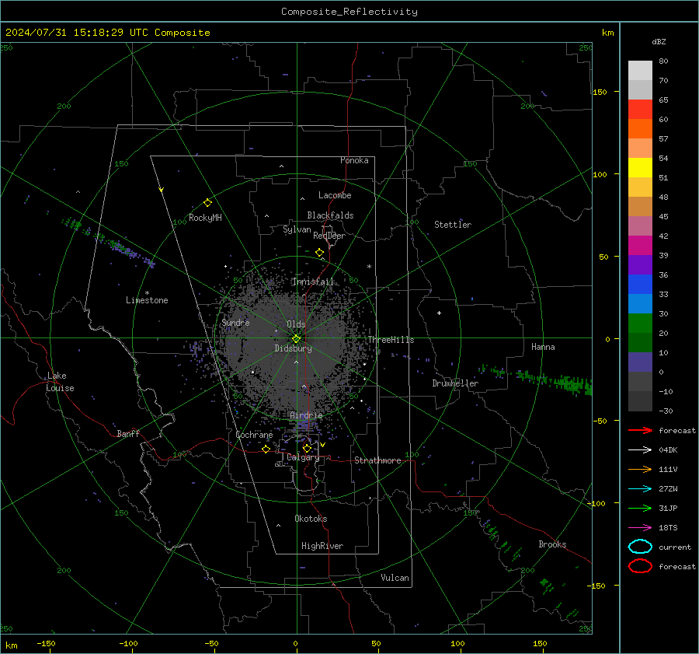Click the yellow diamond marker above RedDeer
Image resolution: width=699 pixels, height=654 pixels.
coord(319,253)
